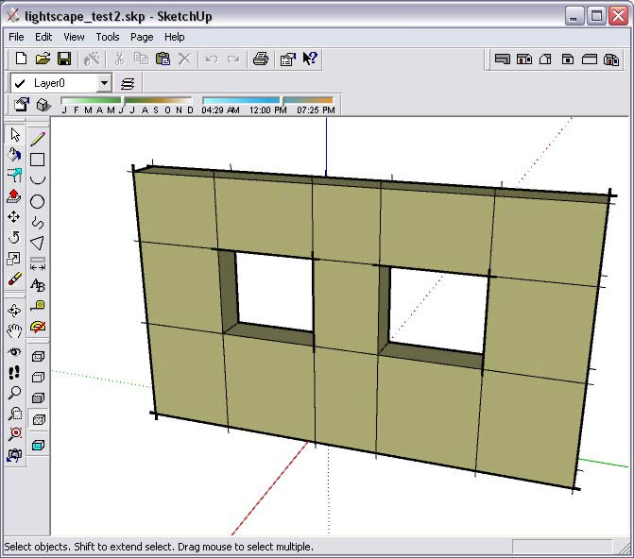This screenshot has width=634, height=558.
Task: Toggle Shaded with Textures display mode
Action: [38, 419]
